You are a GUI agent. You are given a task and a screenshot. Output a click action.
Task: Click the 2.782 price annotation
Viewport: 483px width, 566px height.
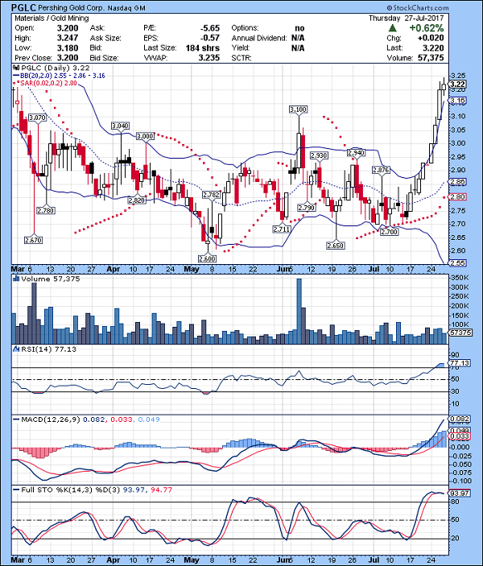click(211, 195)
